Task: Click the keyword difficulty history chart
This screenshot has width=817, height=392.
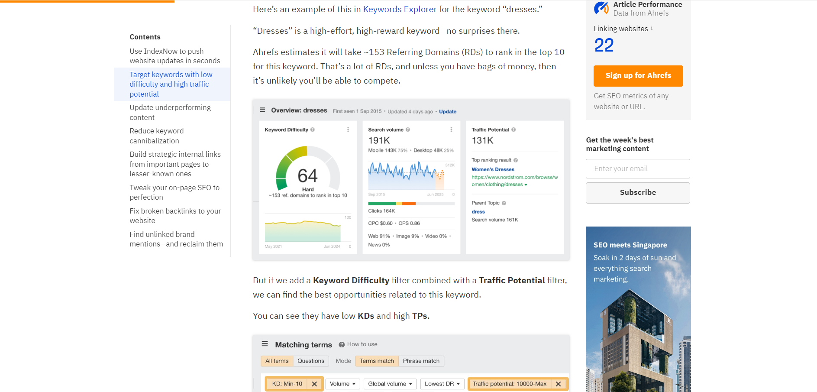Action: 303,230
